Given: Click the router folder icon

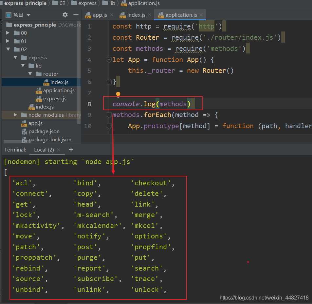Looking at the screenshot, I should point(39,74).
